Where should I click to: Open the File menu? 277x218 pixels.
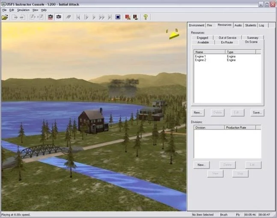[4, 10]
